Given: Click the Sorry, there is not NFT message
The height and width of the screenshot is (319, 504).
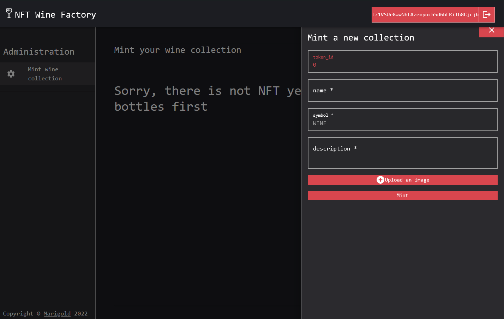Looking at the screenshot, I should coord(208,99).
